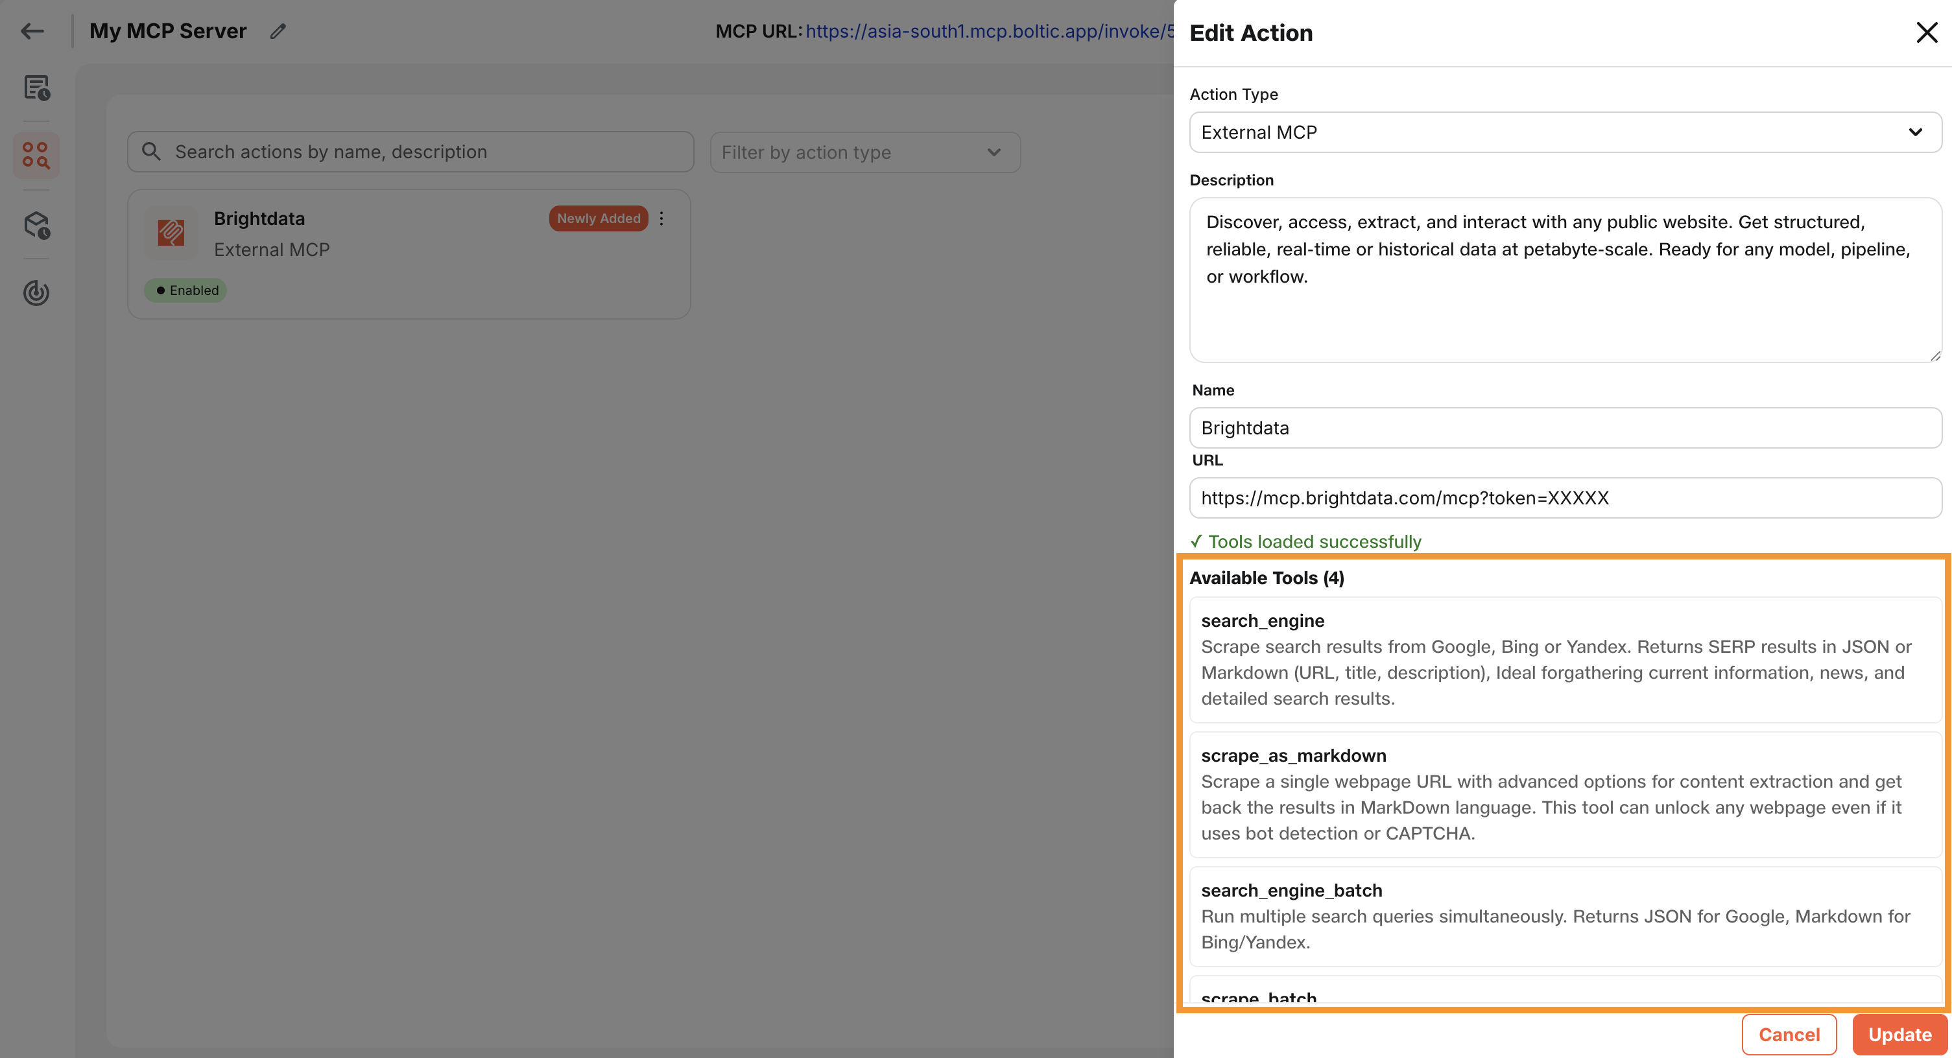Click the Brightdata logo thumbnail
Screen dimensions: 1952x1058
tap(171, 231)
